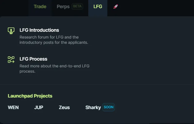Click the divider line above Launchpad Projects
Screen dimensions: 194x124
(97, 84)
